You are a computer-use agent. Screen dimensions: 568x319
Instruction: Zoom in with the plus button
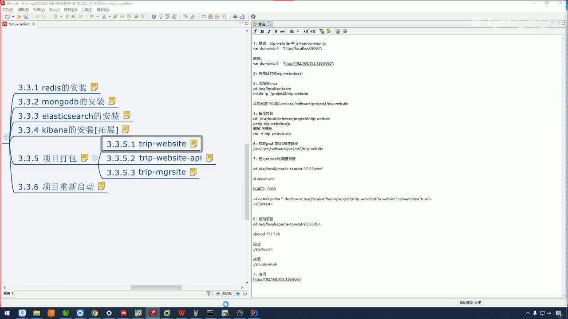pos(238,294)
